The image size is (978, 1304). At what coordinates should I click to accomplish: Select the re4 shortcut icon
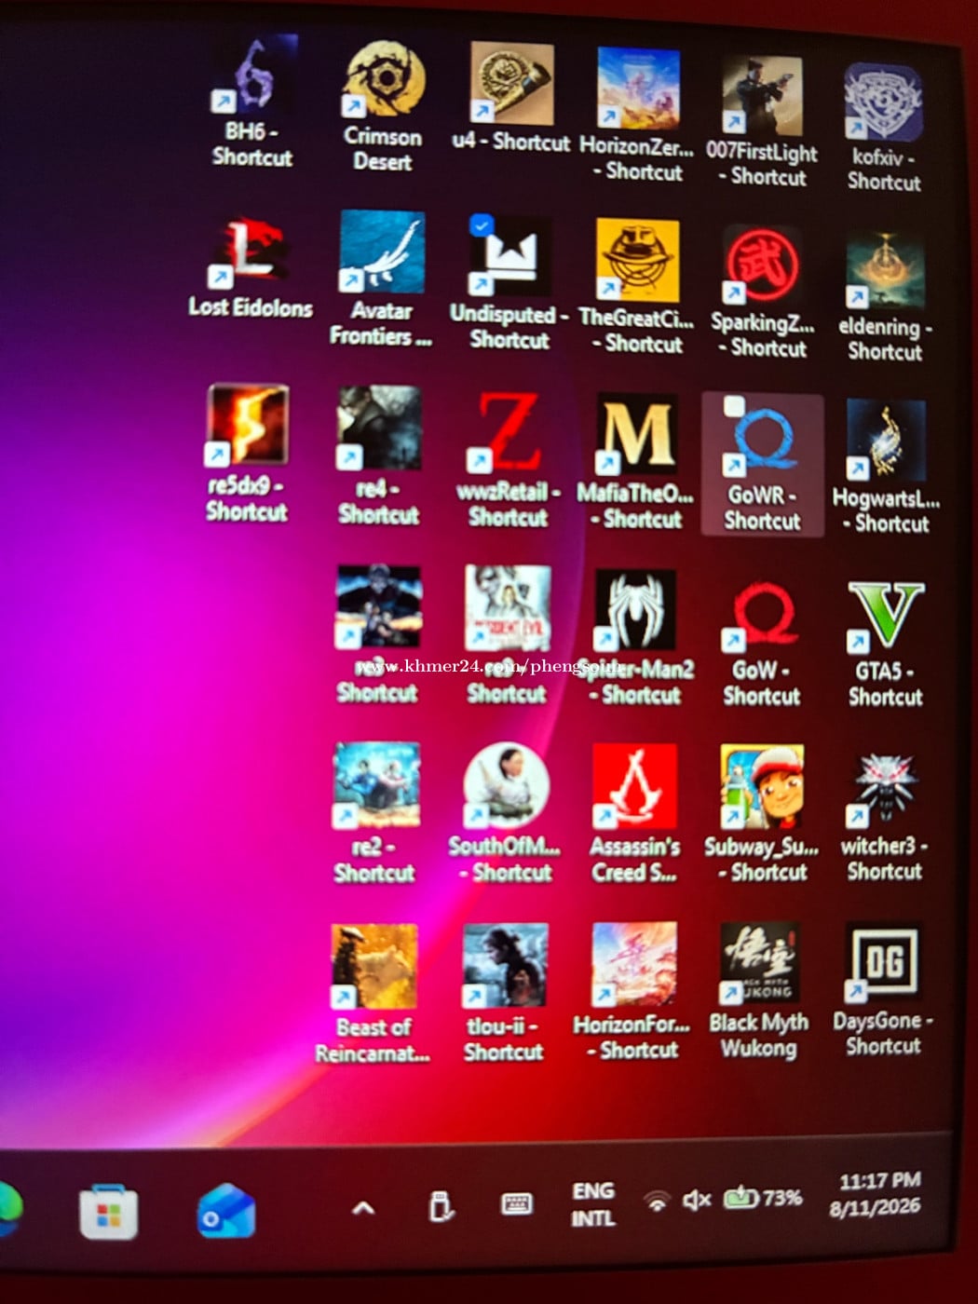(379, 428)
